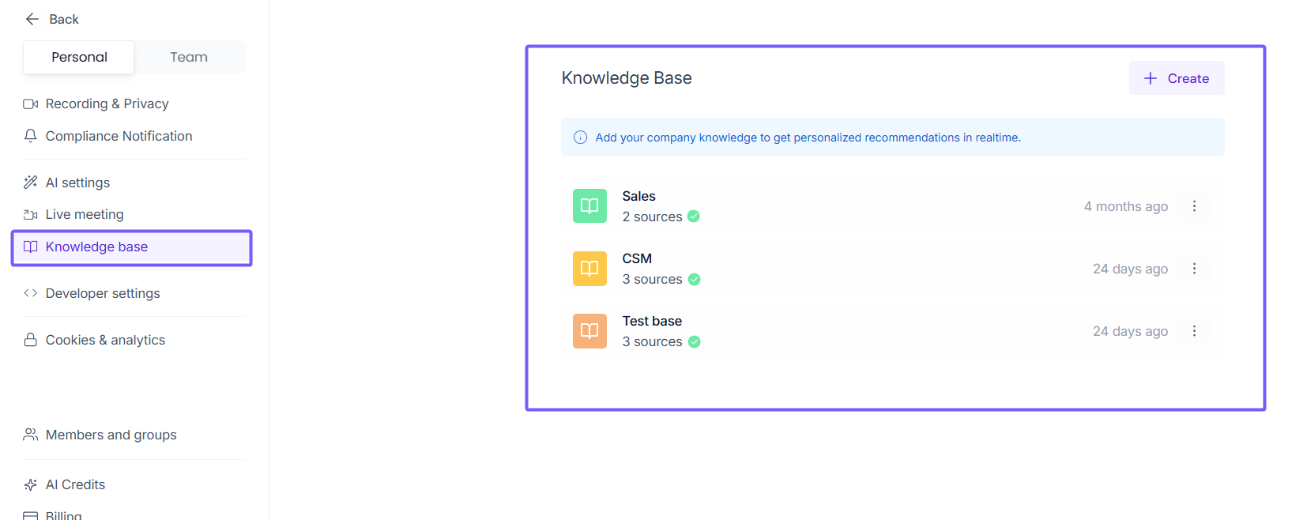The height and width of the screenshot is (520, 1303).
Task: Click the green Sales knowledge base icon
Action: (x=589, y=206)
